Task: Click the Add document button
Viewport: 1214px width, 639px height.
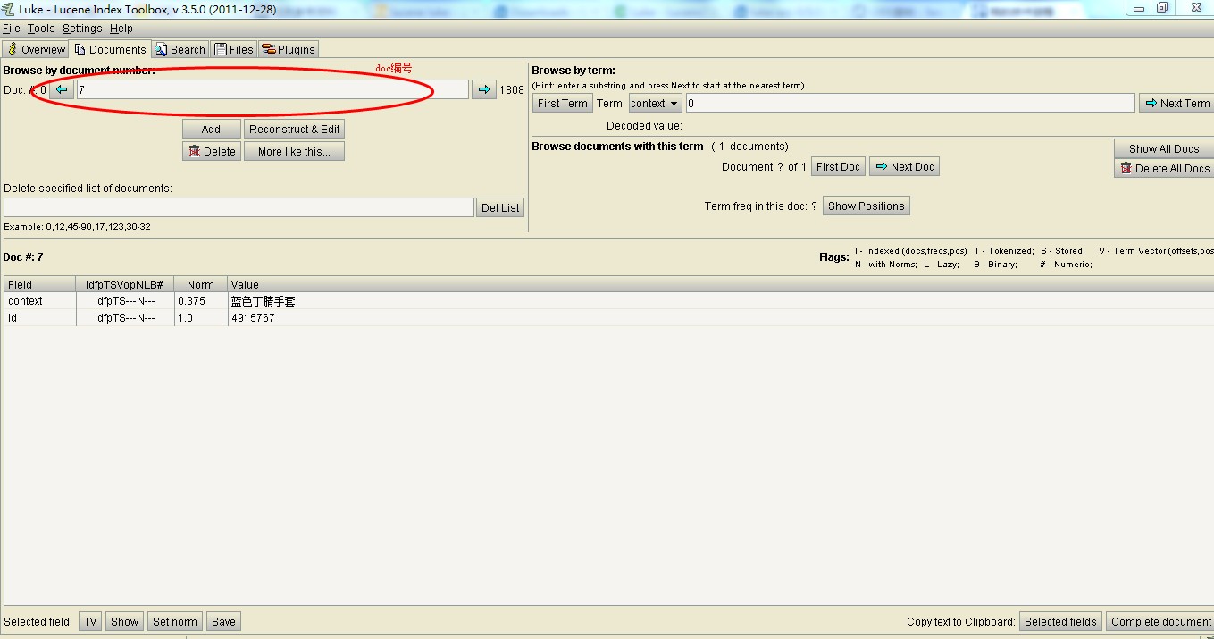Action: (212, 129)
